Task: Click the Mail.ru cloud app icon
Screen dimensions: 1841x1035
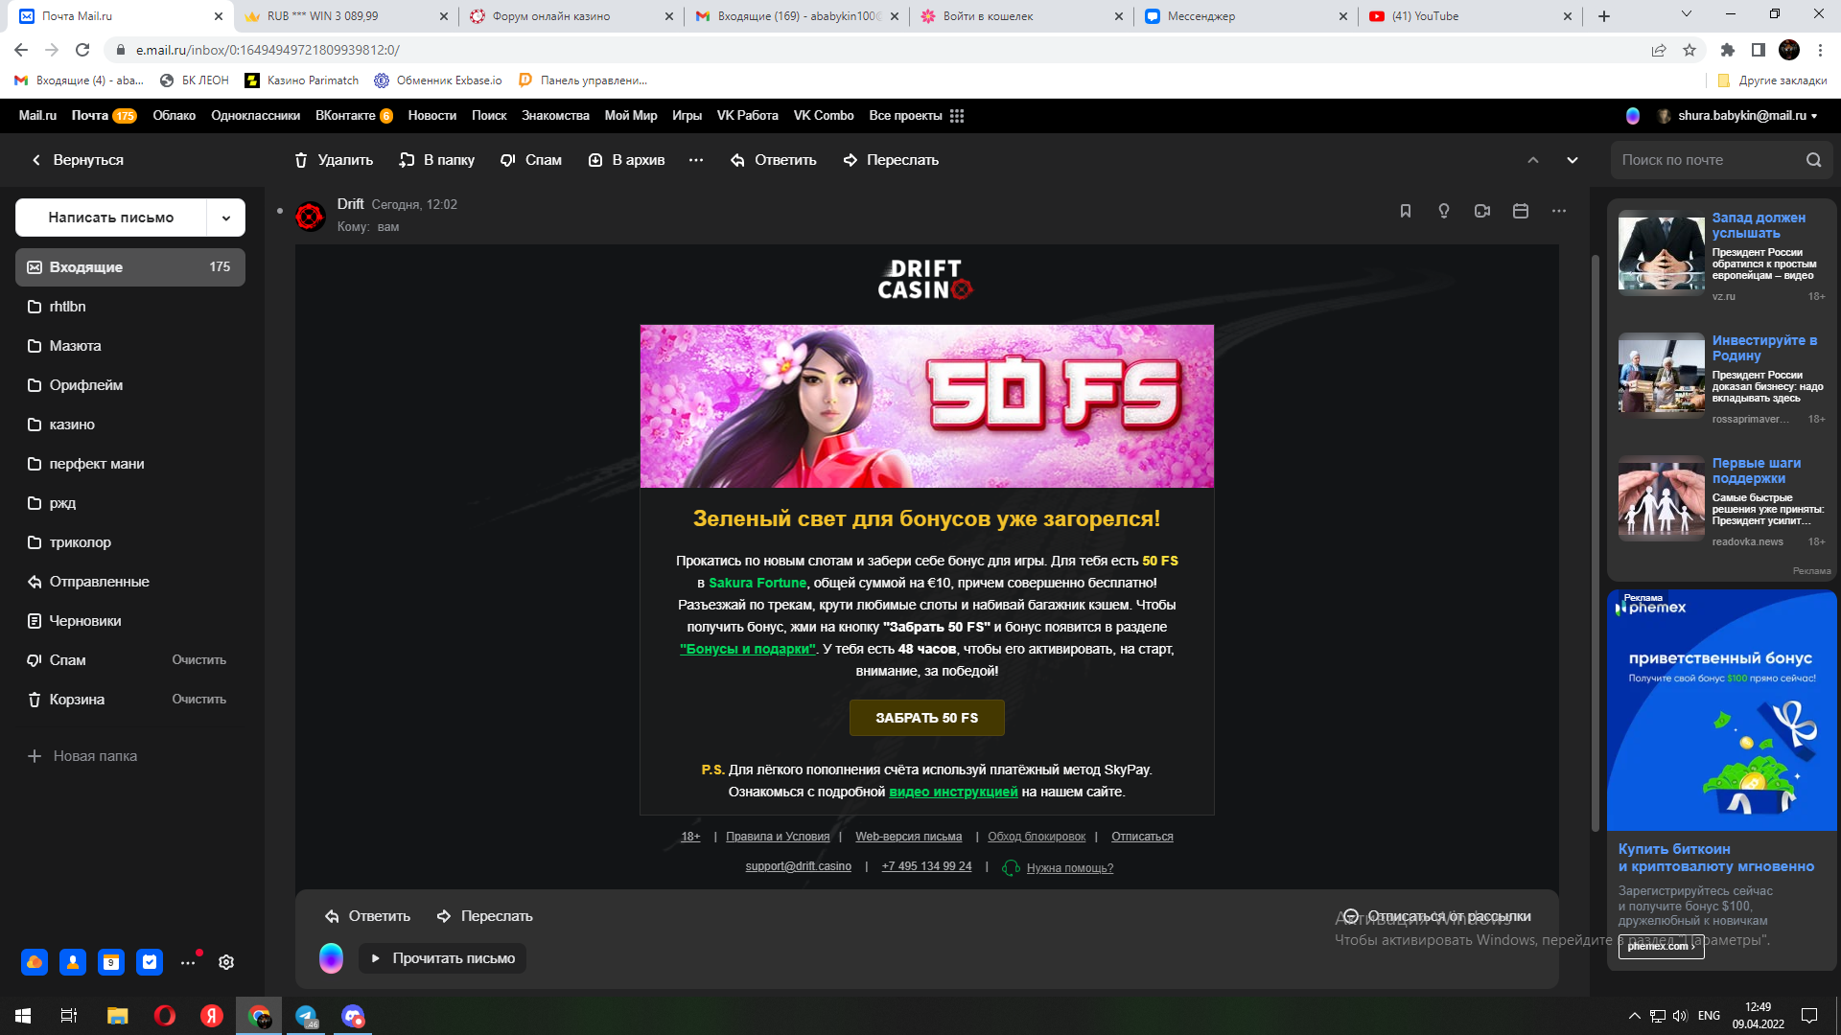Action: 35,962
